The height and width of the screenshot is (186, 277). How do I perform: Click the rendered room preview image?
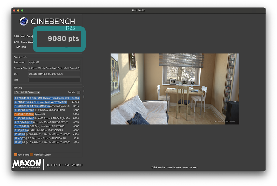pos(175,89)
